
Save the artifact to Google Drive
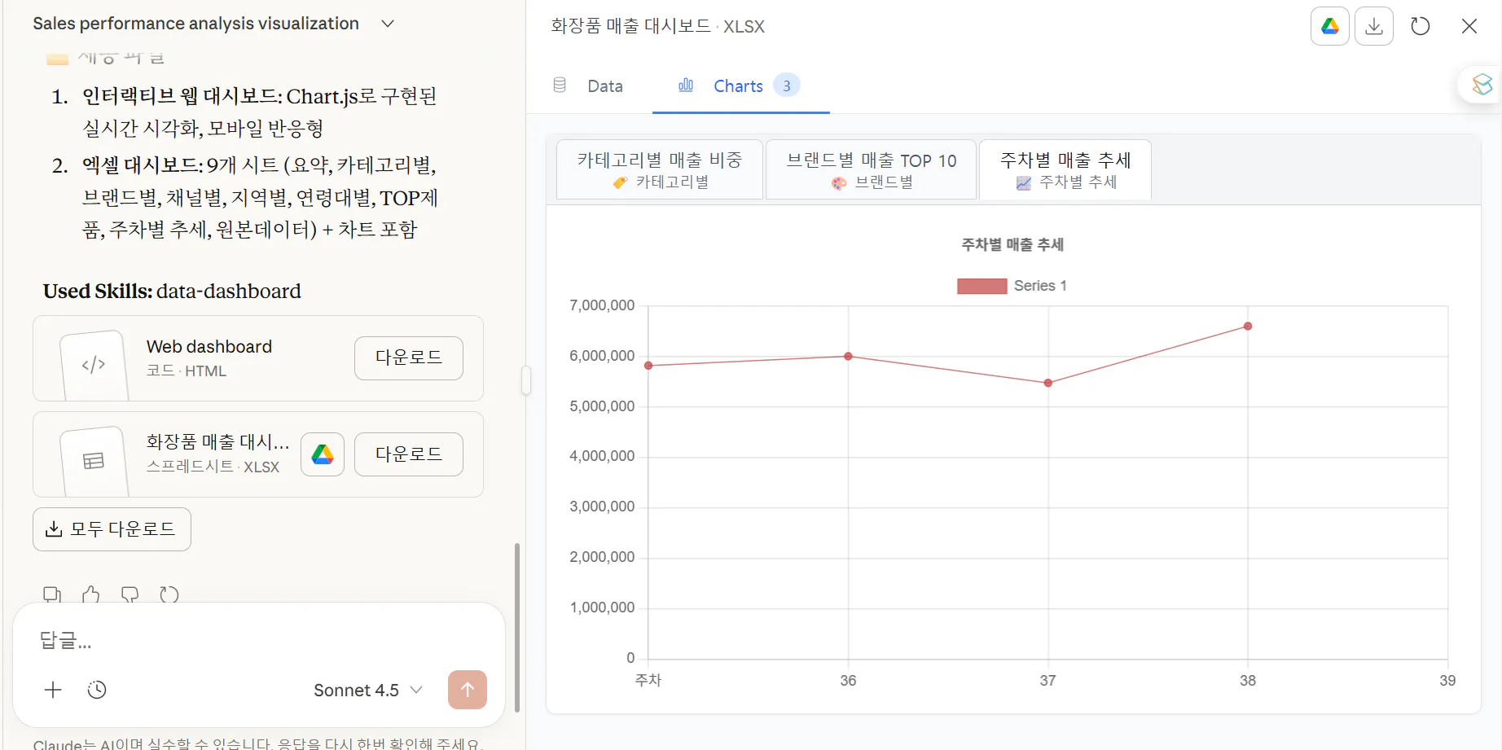1329,26
